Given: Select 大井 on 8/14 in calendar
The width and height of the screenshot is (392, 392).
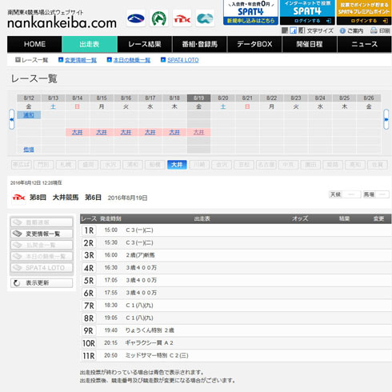Looking at the screenshot, I should [x=78, y=132].
